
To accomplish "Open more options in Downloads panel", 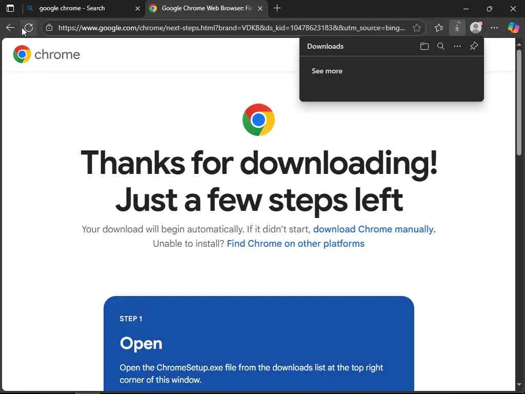I will tap(457, 46).
